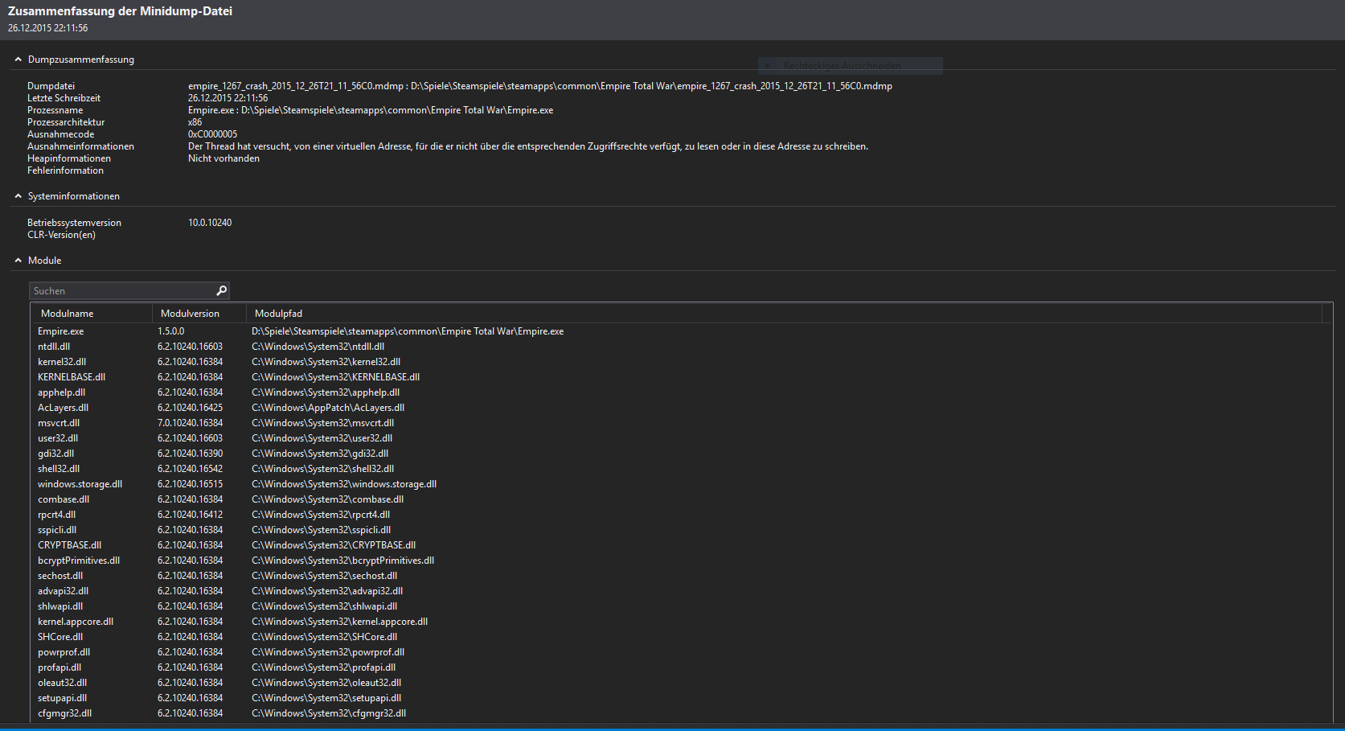
Task: Click module version 1.5.0.0
Action: [170, 331]
